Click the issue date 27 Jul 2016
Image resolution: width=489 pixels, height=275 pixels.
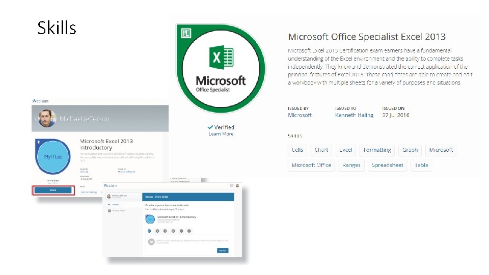[x=396, y=115]
